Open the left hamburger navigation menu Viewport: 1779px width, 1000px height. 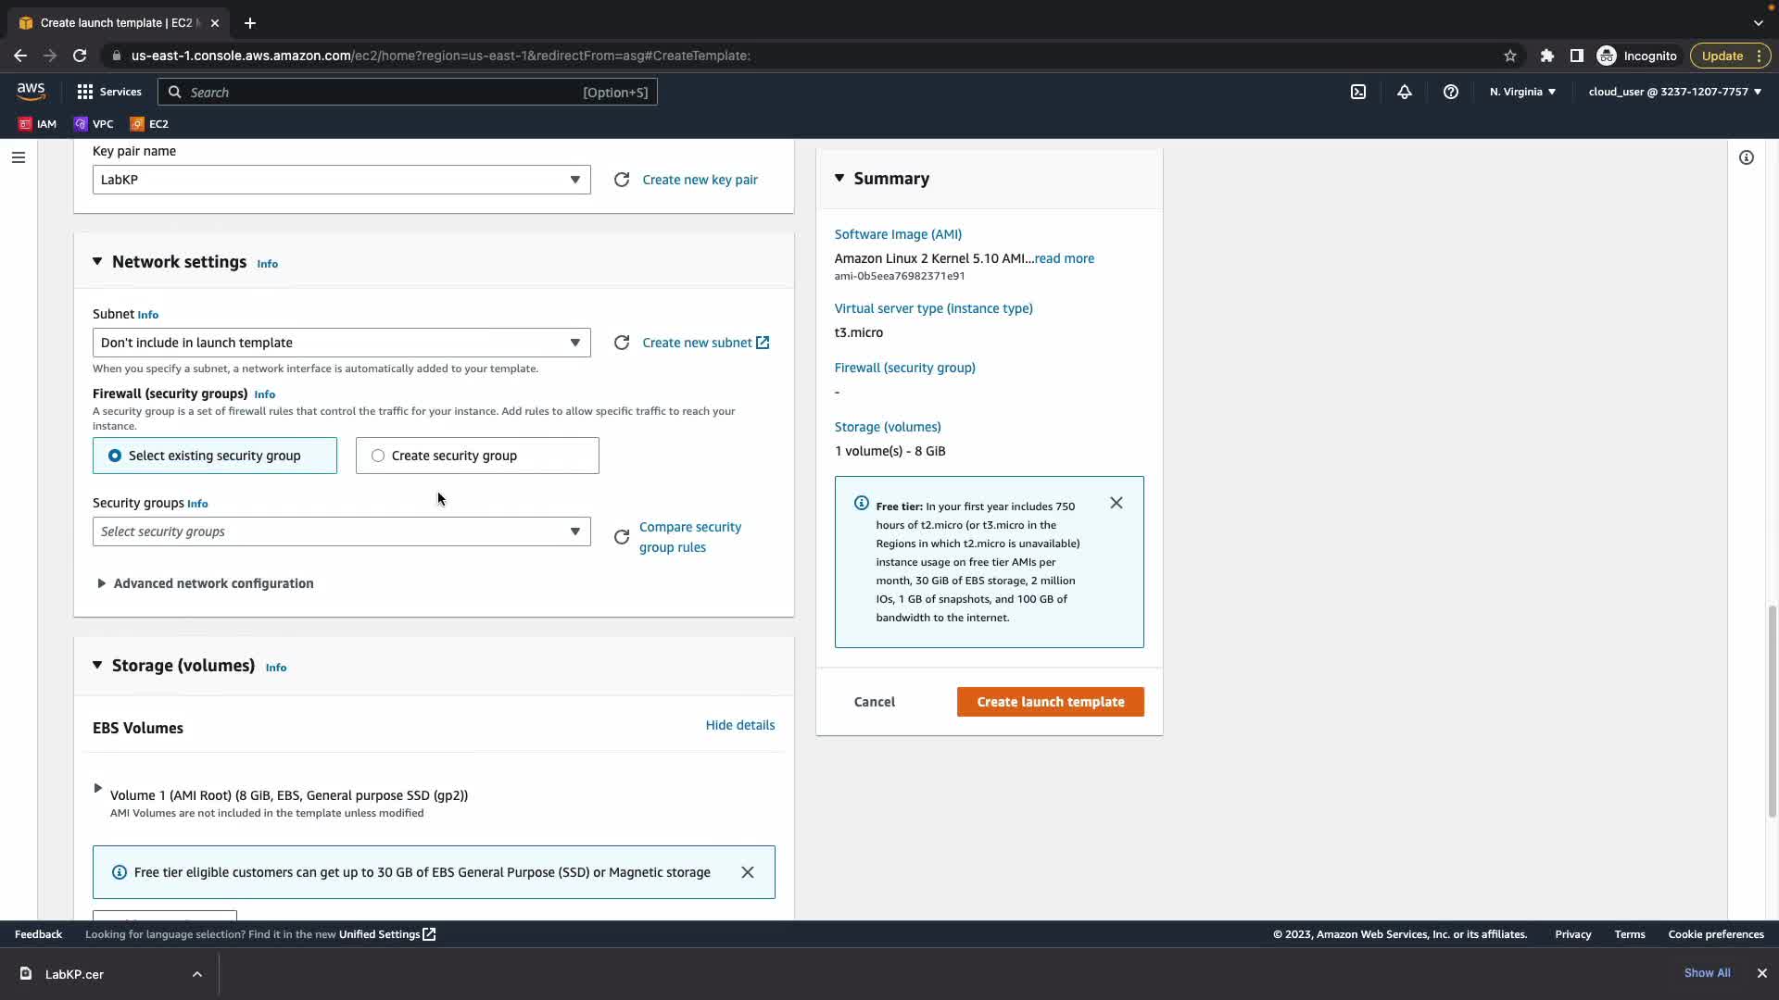click(x=18, y=157)
